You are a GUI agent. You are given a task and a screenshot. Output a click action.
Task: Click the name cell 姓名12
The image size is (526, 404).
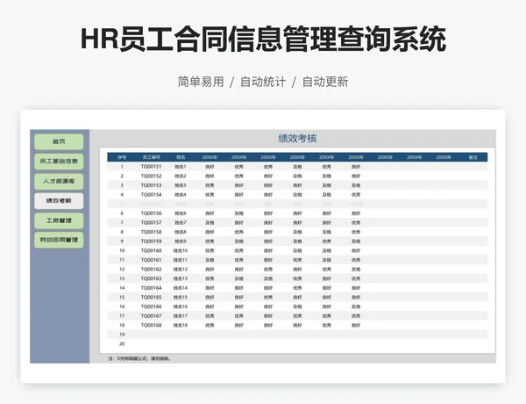coord(181,270)
